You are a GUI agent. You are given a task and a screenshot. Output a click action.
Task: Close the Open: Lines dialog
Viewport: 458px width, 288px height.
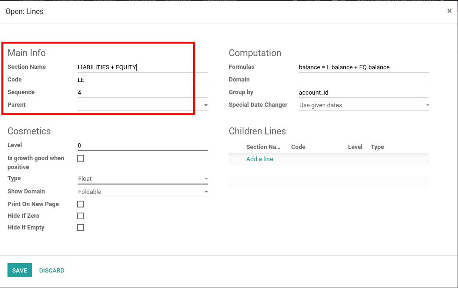449,11
